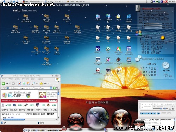Go back using browser Back arrow
Image resolution: width=176 pixels, height=132 pixels.
tap(3, 83)
